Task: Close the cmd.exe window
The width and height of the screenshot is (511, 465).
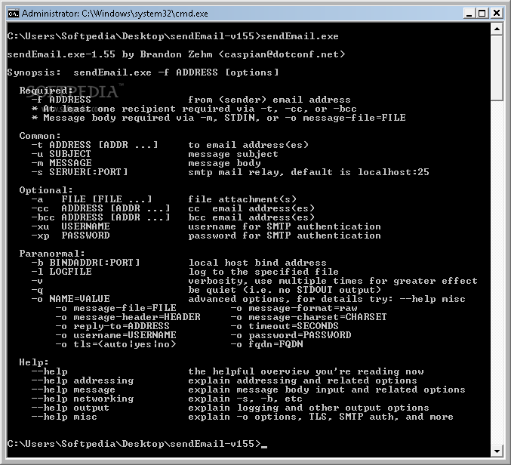Action: click(497, 14)
